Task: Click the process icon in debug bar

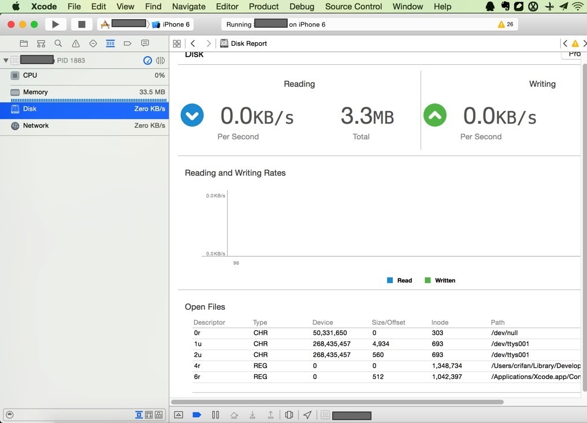Action: [x=325, y=415]
